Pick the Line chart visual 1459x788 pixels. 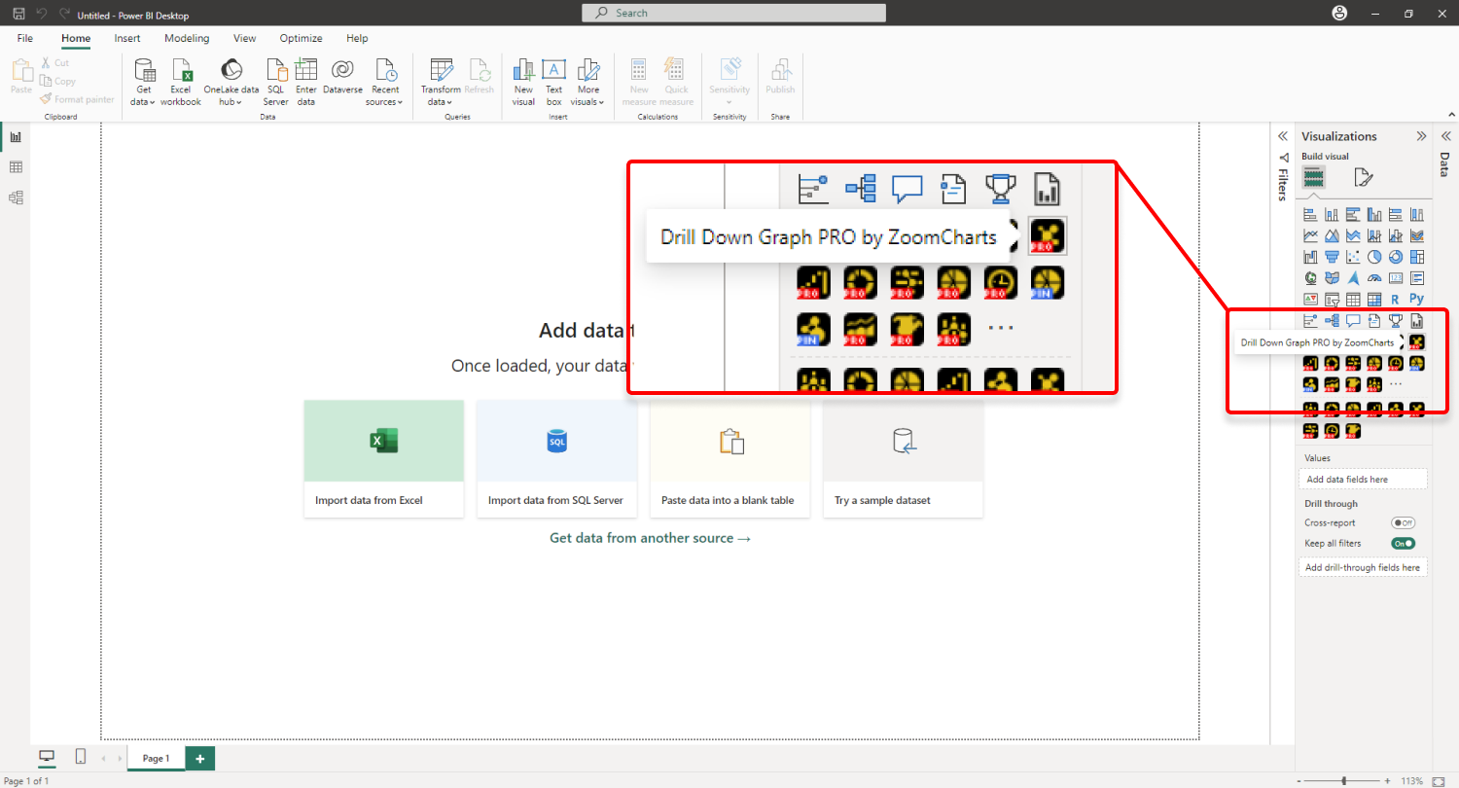(x=1310, y=235)
